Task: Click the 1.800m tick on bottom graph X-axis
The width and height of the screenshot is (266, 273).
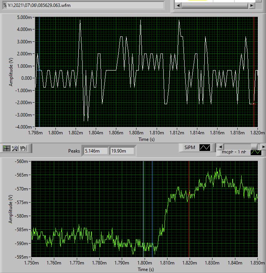Action: click(x=145, y=263)
